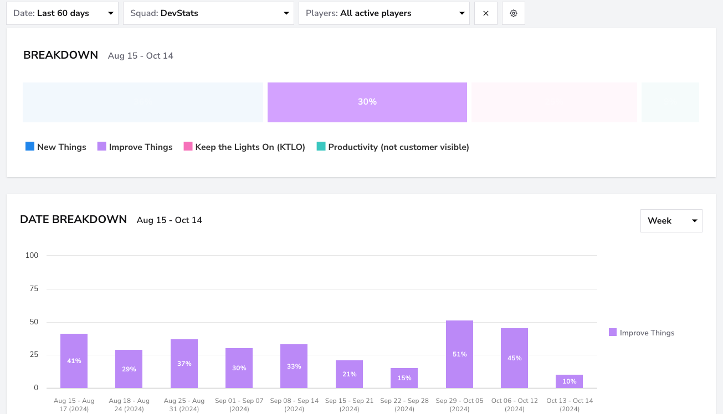Open the Players All active players dropdown
723x414 pixels.
384,13
